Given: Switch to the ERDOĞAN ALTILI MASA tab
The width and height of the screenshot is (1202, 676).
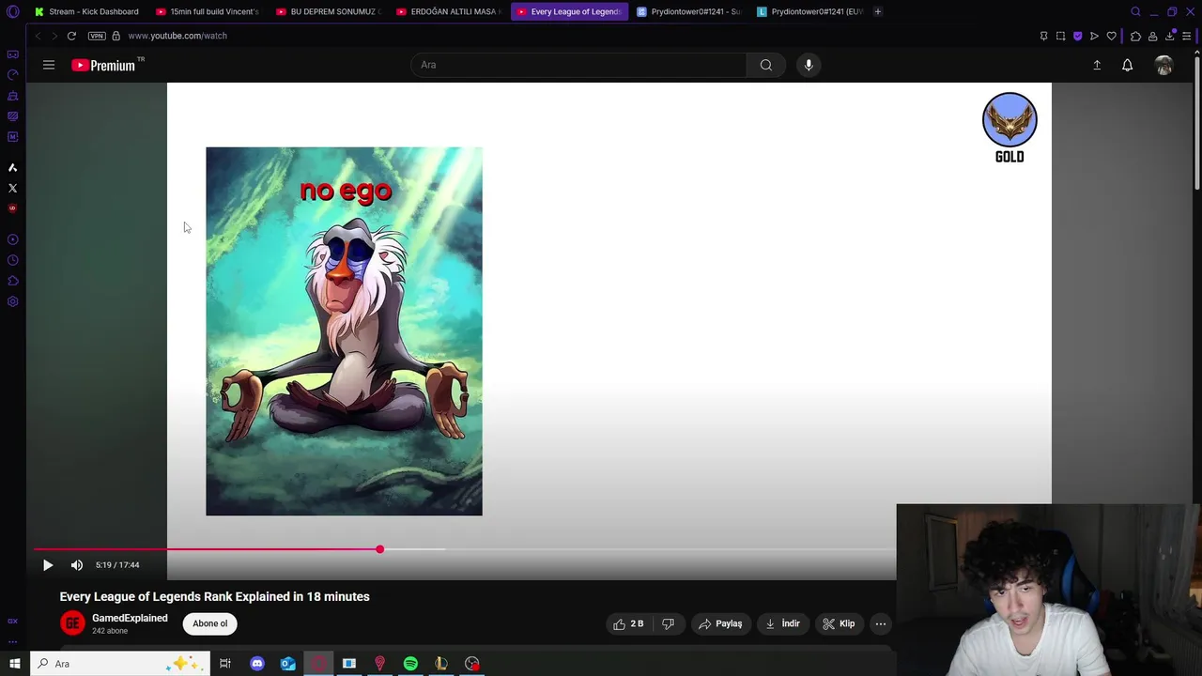Looking at the screenshot, I should [448, 11].
